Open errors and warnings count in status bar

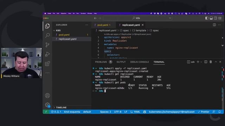coord(56,112)
